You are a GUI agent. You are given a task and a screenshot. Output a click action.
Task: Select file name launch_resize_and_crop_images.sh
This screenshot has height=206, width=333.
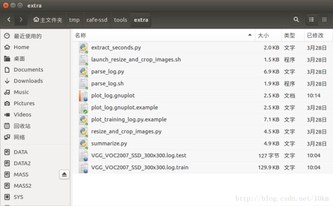(136, 59)
